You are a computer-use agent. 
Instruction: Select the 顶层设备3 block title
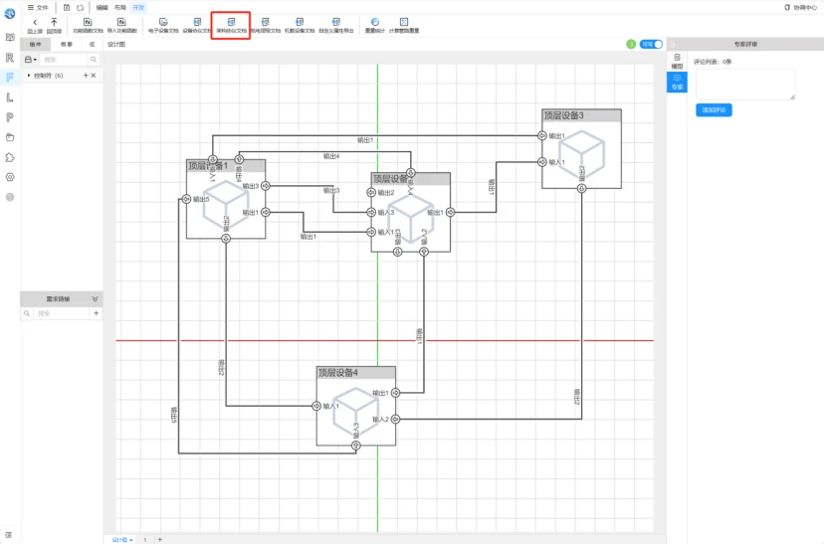click(563, 115)
